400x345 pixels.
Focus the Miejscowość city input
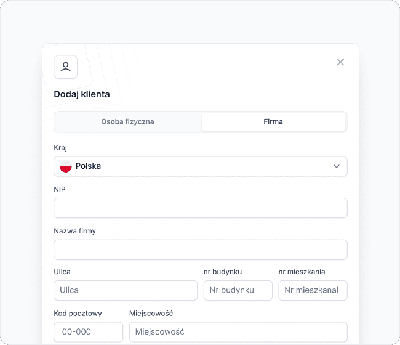238,331
